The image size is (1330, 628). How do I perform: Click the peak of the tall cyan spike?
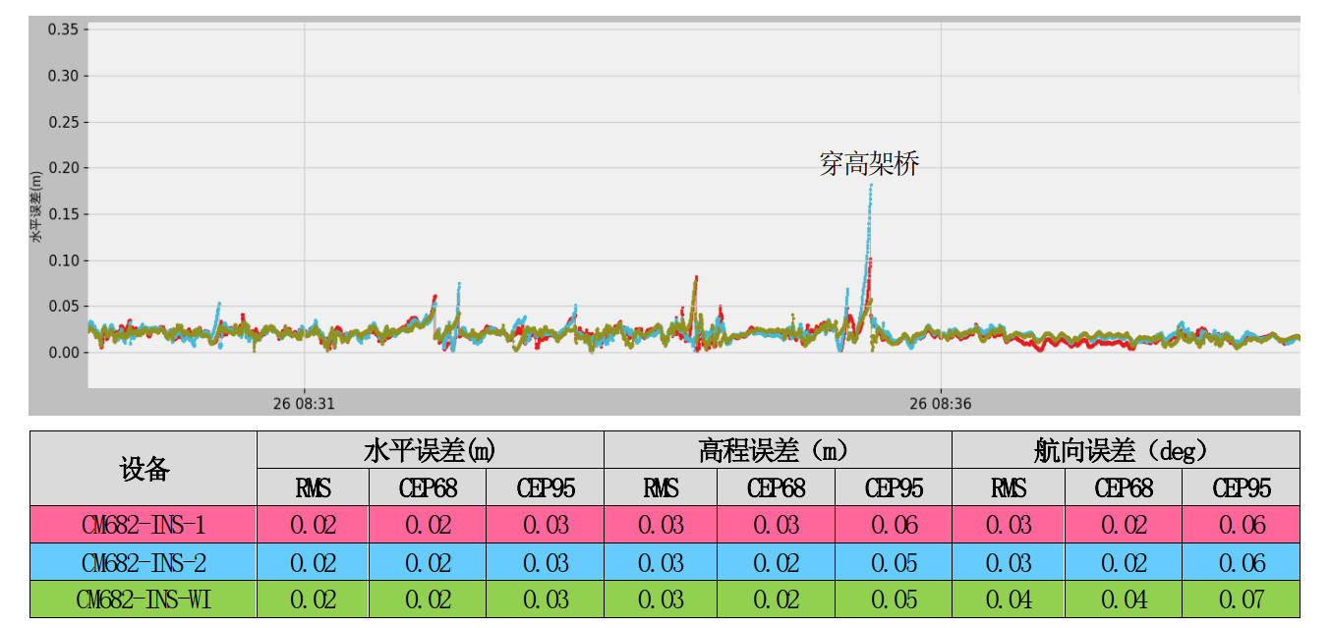870,186
